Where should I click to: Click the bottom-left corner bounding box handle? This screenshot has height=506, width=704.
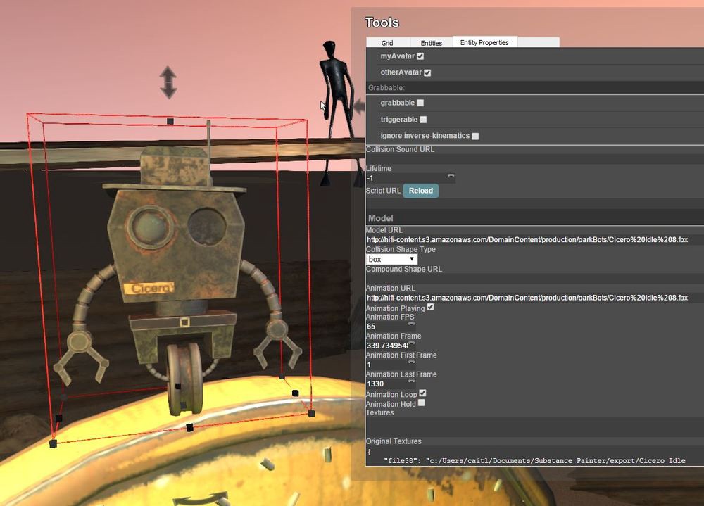[x=53, y=443]
